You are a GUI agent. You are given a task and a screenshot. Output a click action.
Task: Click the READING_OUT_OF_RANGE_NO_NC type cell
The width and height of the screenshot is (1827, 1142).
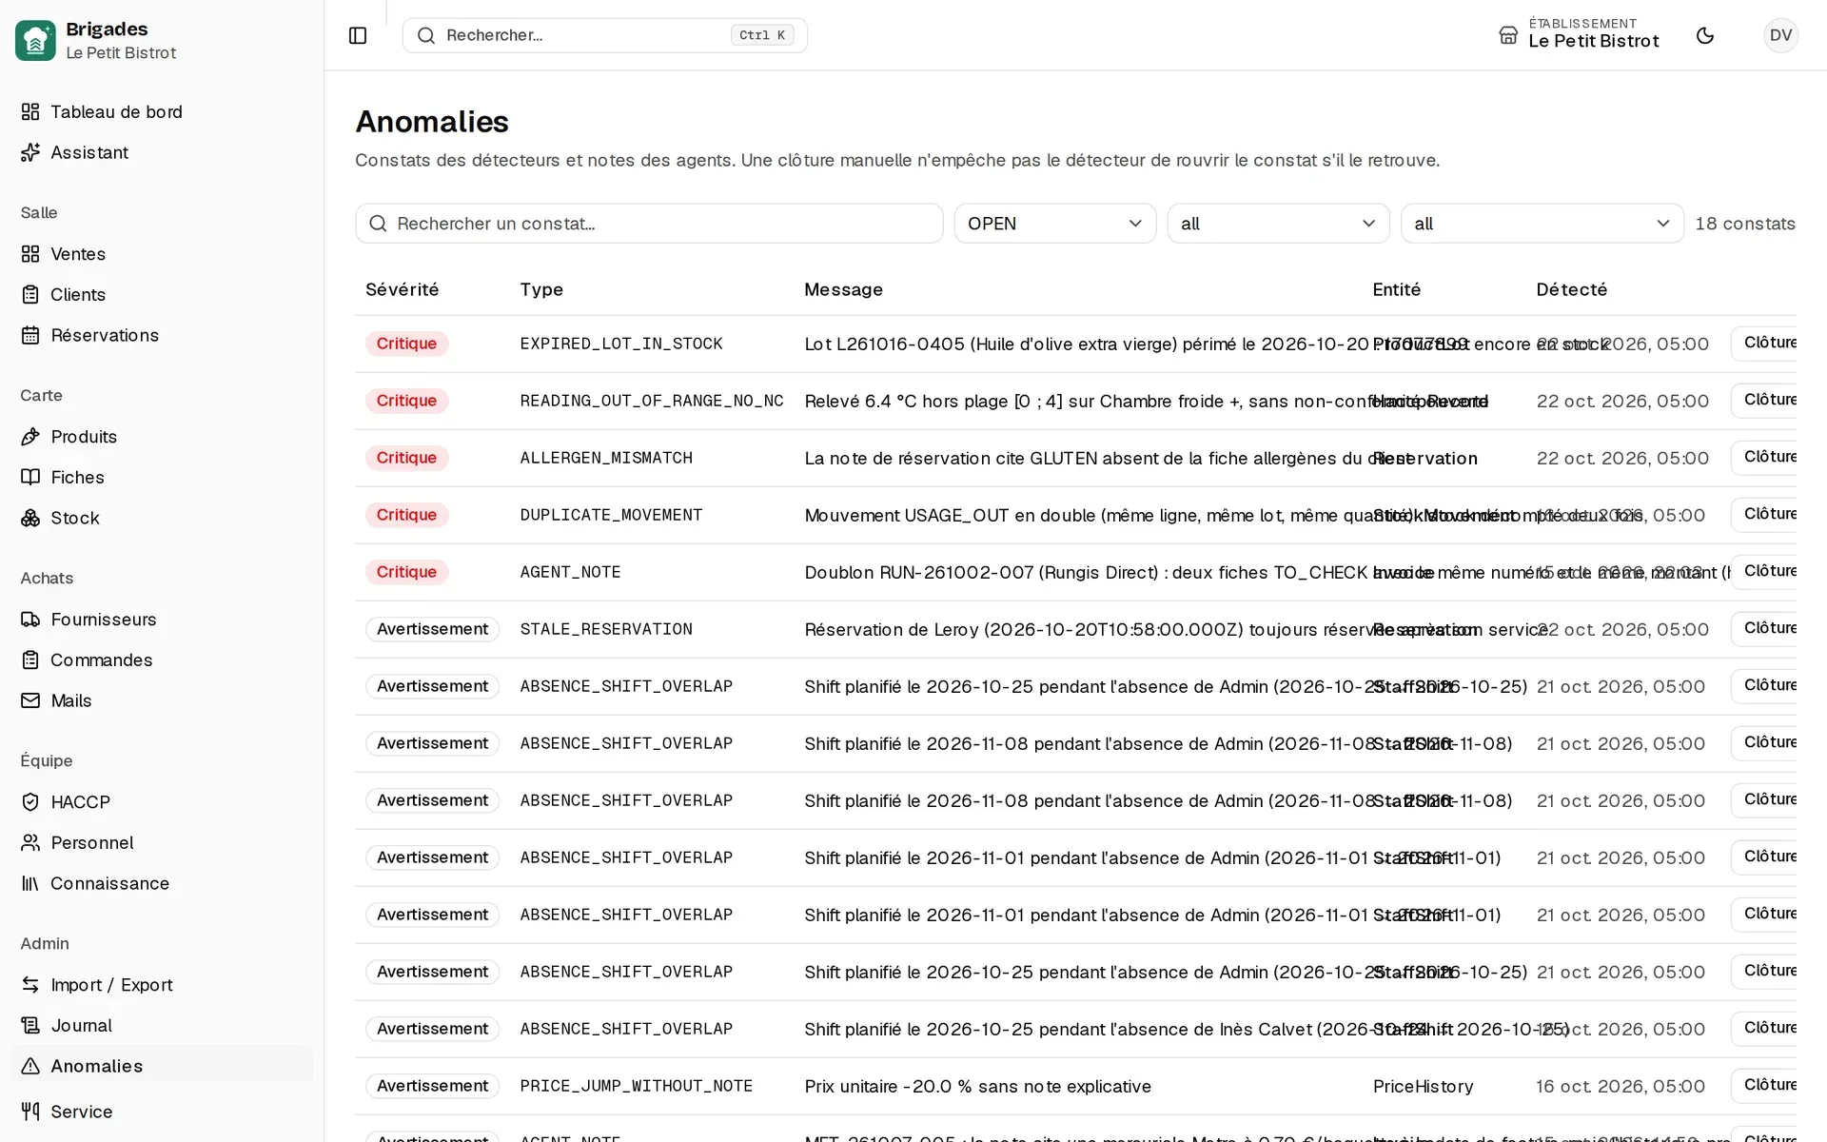point(652,401)
